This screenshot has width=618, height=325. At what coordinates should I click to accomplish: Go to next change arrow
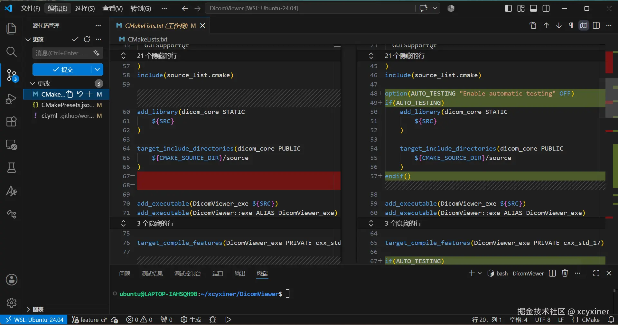559,25
